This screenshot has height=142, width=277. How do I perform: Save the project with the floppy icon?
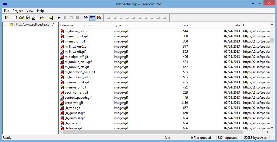[28, 17]
